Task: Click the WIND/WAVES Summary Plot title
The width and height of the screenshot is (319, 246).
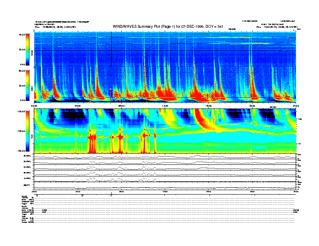Action: coord(168,27)
